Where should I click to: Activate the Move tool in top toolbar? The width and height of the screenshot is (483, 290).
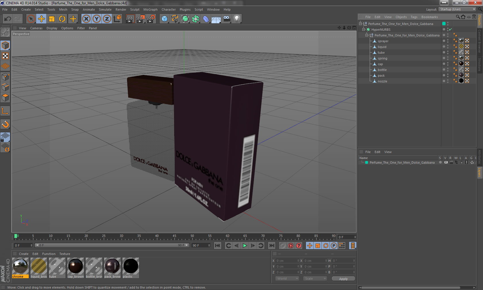click(x=41, y=19)
